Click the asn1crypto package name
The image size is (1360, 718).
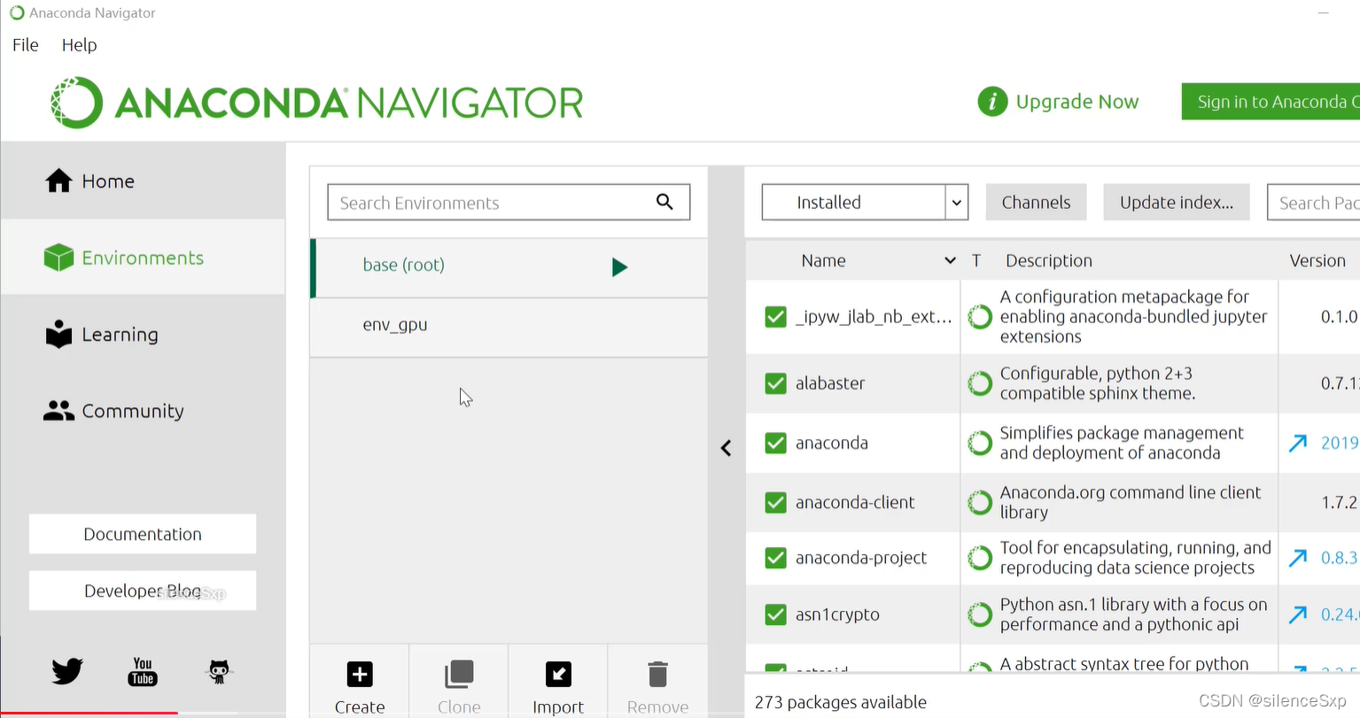tap(837, 614)
